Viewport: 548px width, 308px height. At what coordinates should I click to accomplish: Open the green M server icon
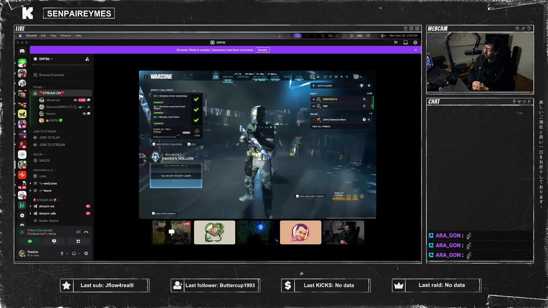(22, 205)
